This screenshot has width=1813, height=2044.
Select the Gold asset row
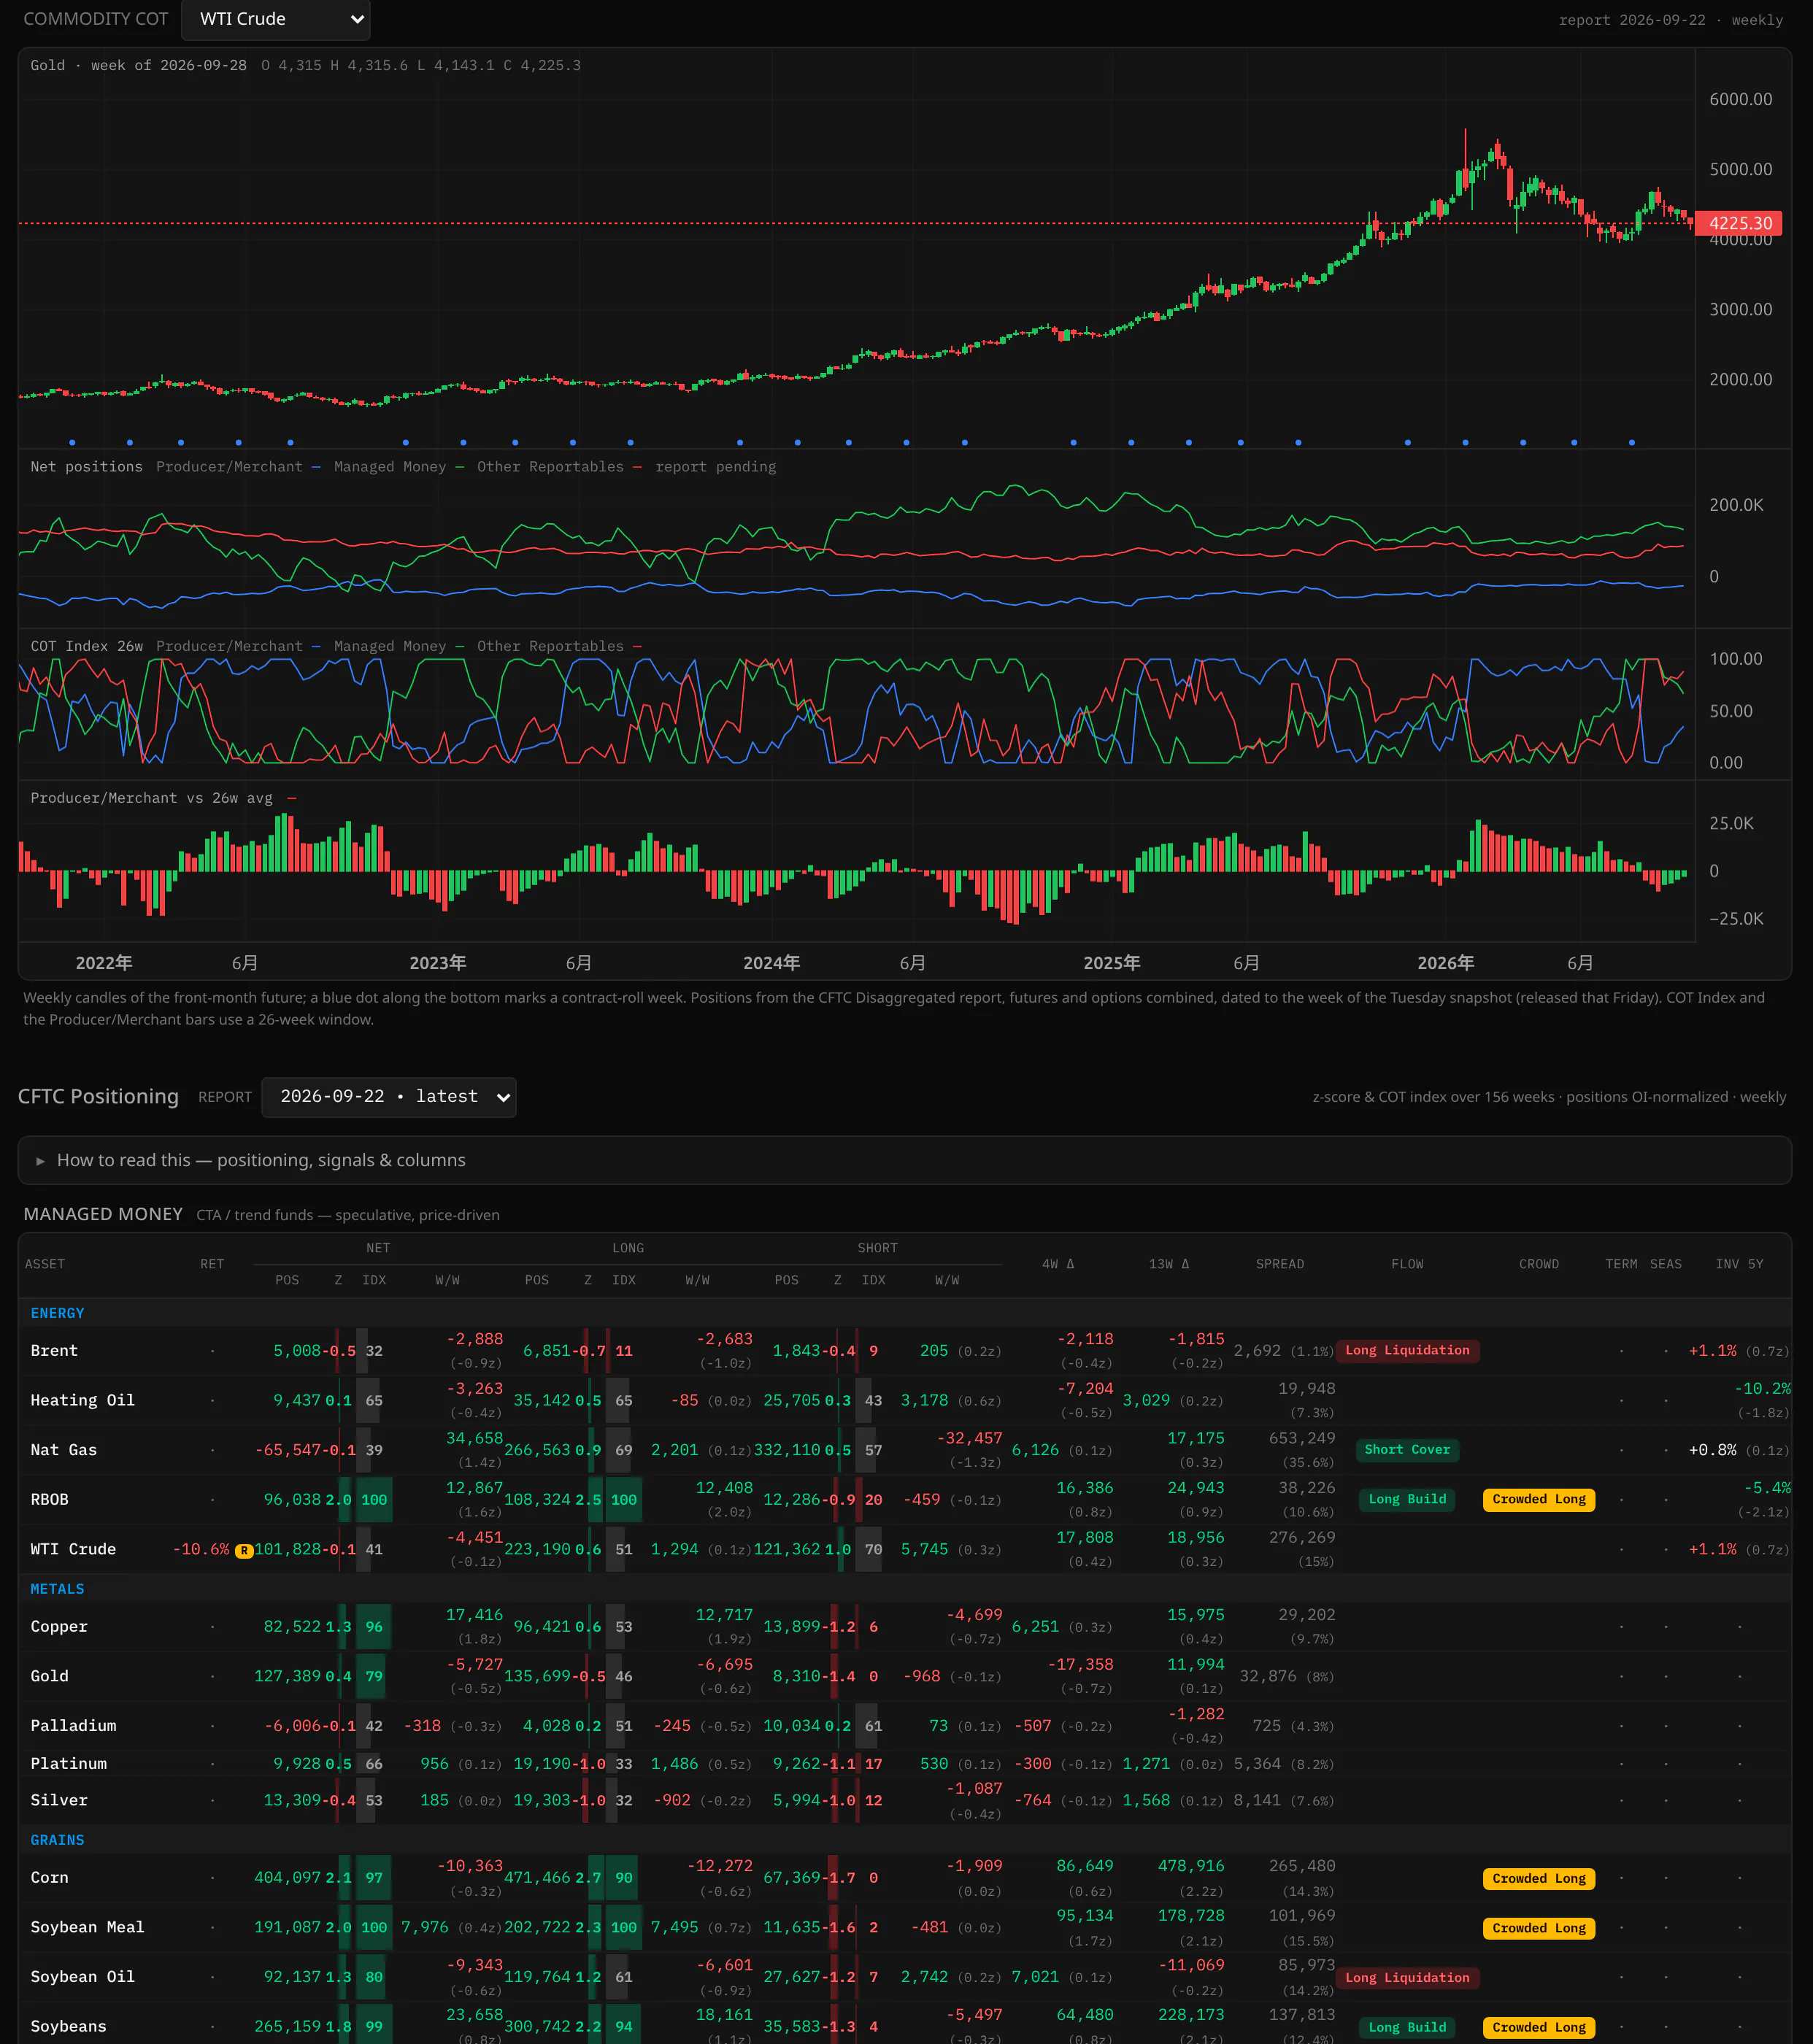click(x=904, y=1677)
